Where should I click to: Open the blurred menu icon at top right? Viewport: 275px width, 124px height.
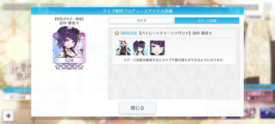tap(267, 7)
